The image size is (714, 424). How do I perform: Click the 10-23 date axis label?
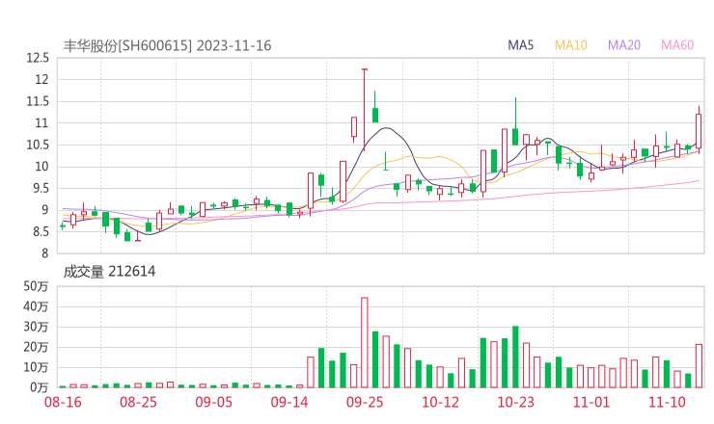pyautogui.click(x=515, y=402)
